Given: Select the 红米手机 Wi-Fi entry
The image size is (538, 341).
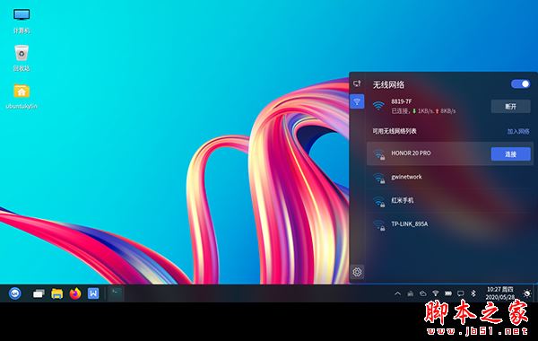Looking at the screenshot, I should click(x=449, y=201).
